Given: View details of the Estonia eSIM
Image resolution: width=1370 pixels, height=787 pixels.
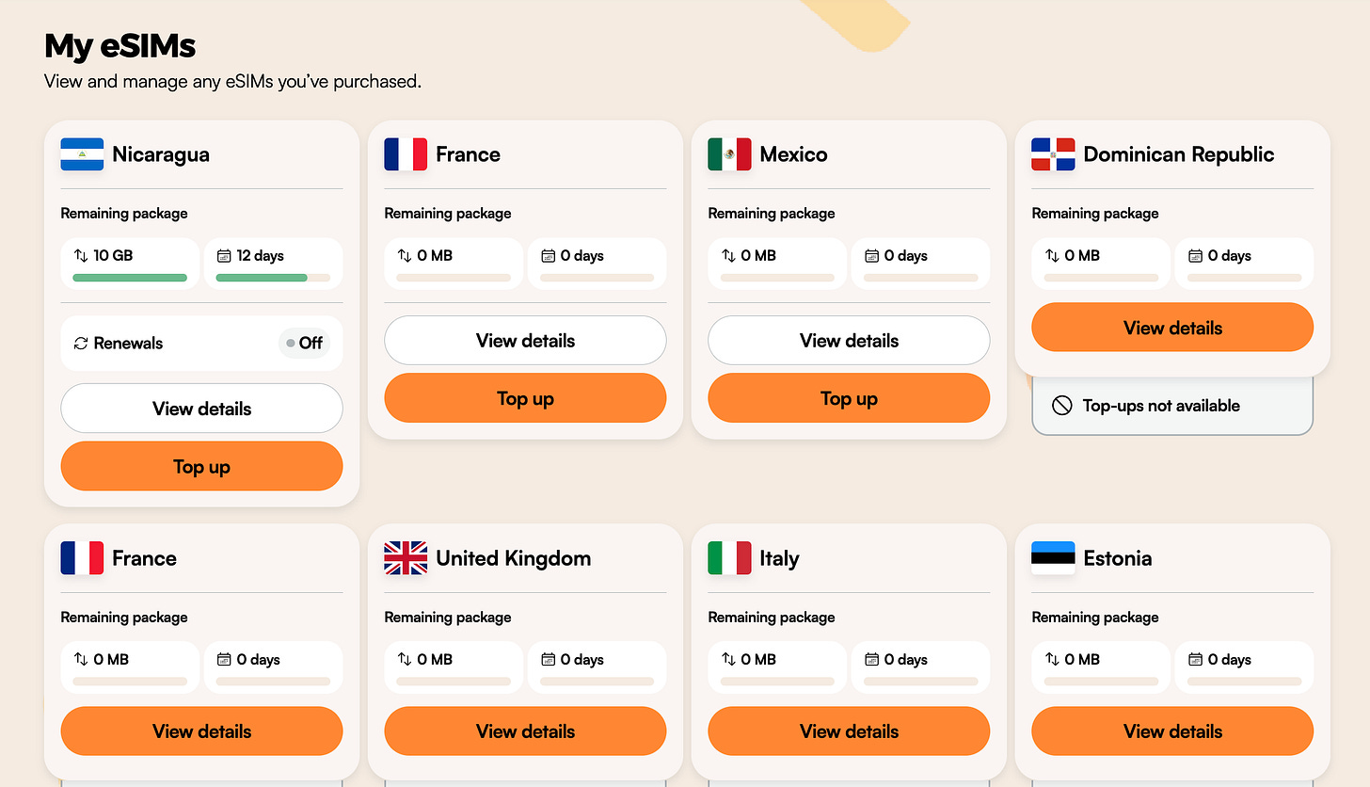Looking at the screenshot, I should pos(1172,731).
